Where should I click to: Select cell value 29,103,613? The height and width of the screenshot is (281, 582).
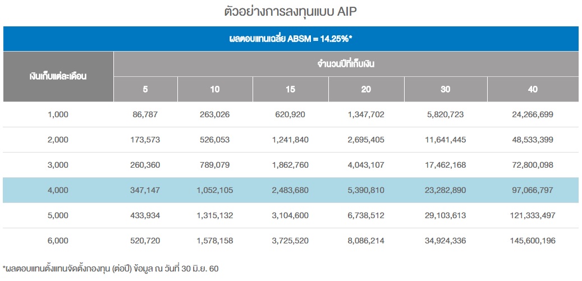[x=446, y=215]
